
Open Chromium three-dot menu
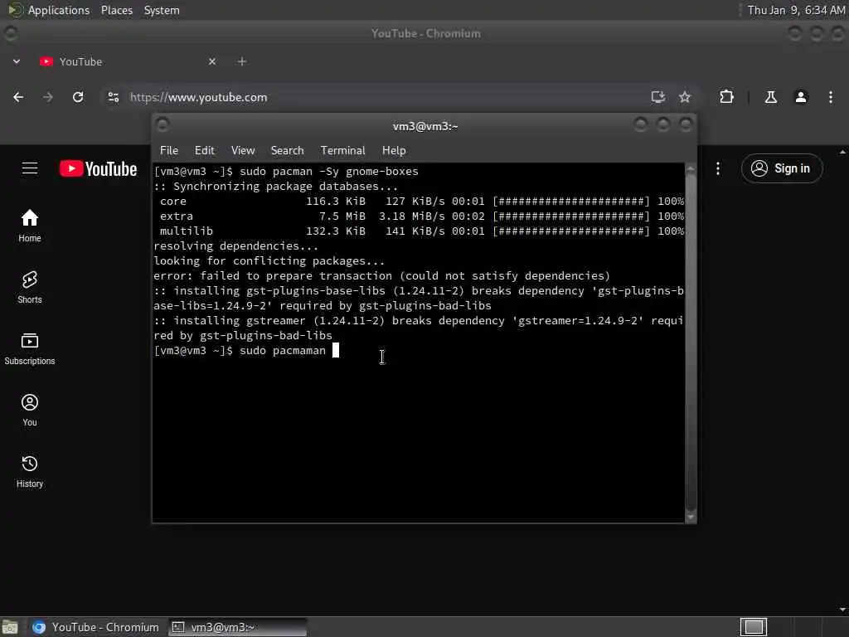coord(831,97)
